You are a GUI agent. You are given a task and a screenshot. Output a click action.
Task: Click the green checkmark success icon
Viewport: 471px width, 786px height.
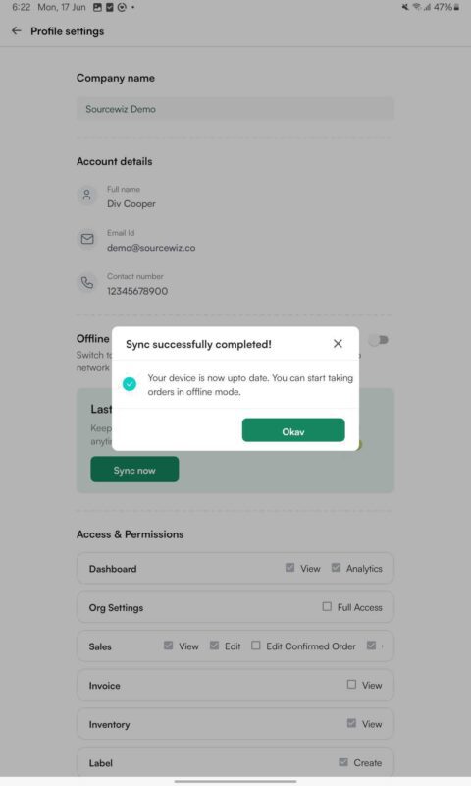(130, 384)
